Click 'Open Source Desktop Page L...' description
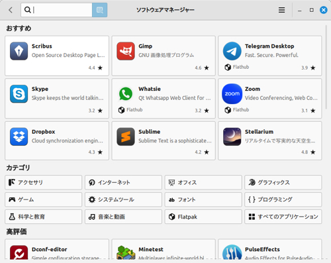The width and height of the screenshot is (331, 263). (x=68, y=55)
